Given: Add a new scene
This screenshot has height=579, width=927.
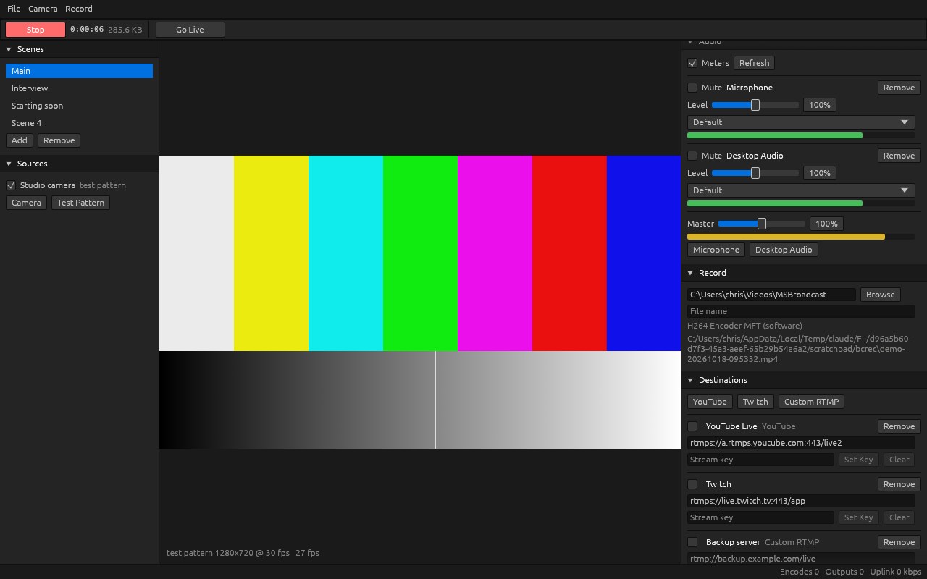Looking at the screenshot, I should pos(20,140).
